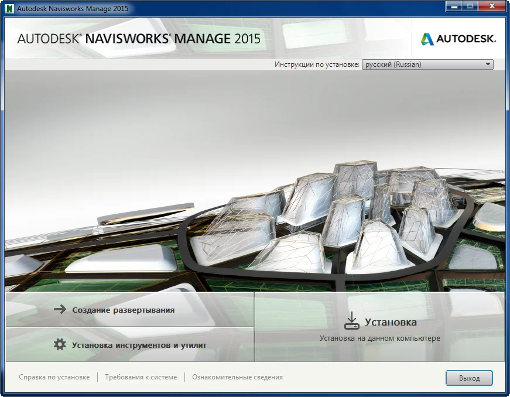This screenshot has width=510, height=397.
Task: Open the Справка по установке link
Action: (54, 377)
